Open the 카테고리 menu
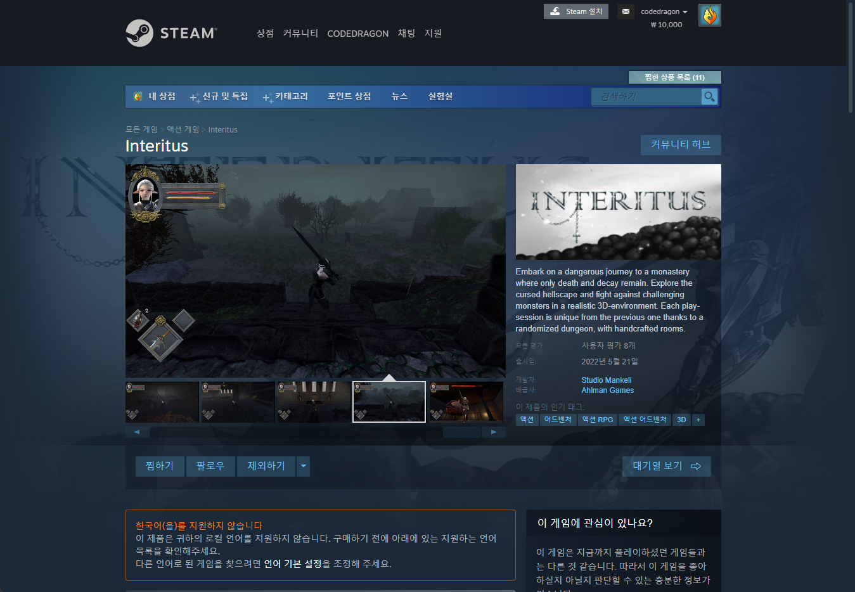Screen dimensions: 855x592 click(x=286, y=96)
